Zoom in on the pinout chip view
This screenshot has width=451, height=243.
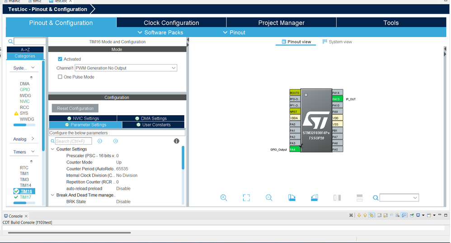click(x=224, y=197)
